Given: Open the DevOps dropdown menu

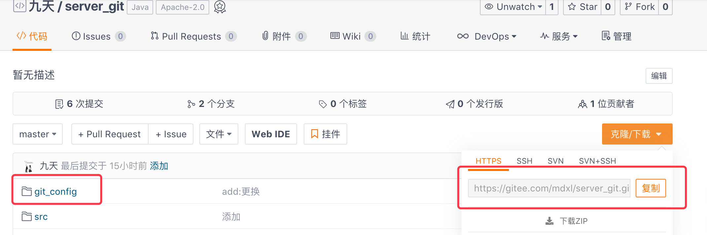Looking at the screenshot, I should [487, 36].
